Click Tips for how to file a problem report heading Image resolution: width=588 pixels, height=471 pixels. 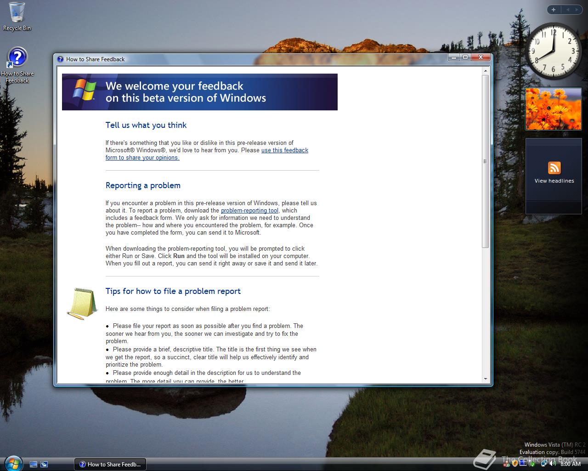tap(173, 291)
